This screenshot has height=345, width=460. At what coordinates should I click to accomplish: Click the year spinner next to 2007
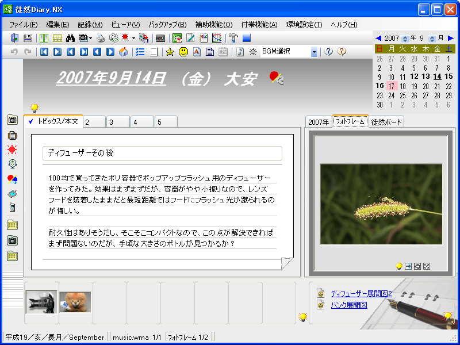(x=405, y=38)
